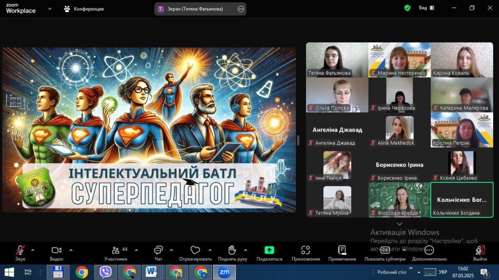The image size is (499, 280).
Task: Open the on-screen keyboard tray icon
Action: point(430,272)
